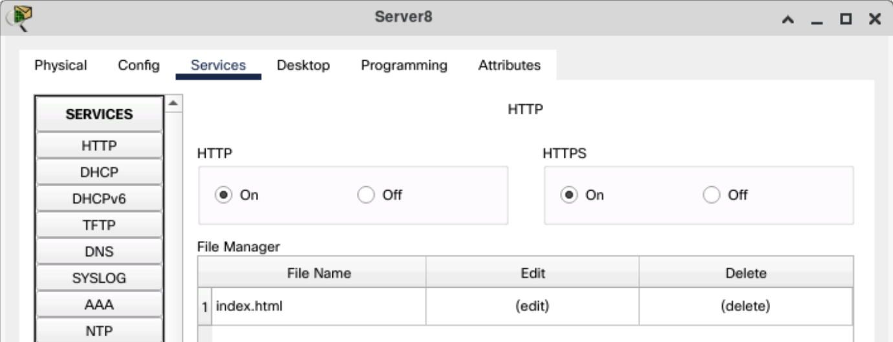Open the Config tab
Image resolution: width=893 pixels, height=342 pixels.
tap(138, 65)
